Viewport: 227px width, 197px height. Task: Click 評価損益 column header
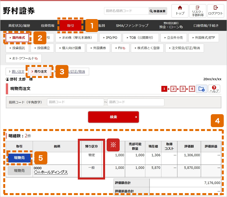pos(211,146)
